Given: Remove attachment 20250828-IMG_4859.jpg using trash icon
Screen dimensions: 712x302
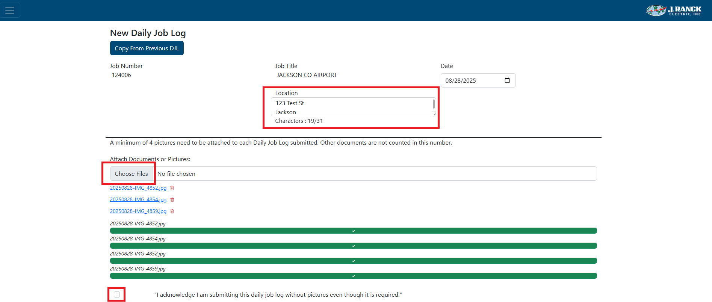Looking at the screenshot, I should [x=172, y=211].
